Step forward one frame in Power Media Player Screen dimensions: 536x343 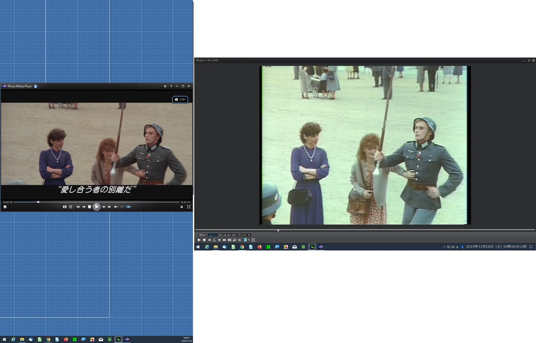point(109,207)
